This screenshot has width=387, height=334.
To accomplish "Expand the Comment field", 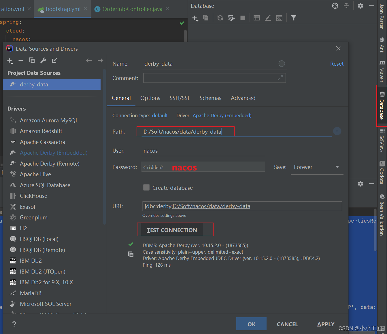I will (x=280, y=78).
